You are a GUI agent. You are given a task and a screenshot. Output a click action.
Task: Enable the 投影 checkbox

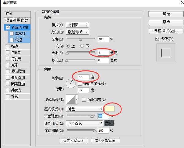[x=8, y=96]
